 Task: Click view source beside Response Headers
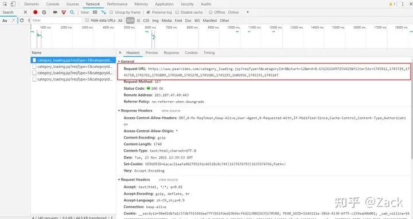coord(171,111)
